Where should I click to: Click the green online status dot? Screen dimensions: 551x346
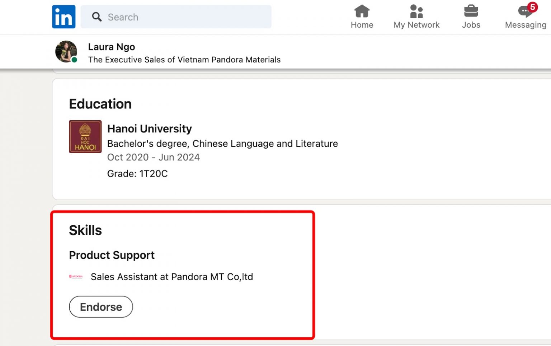[74, 60]
